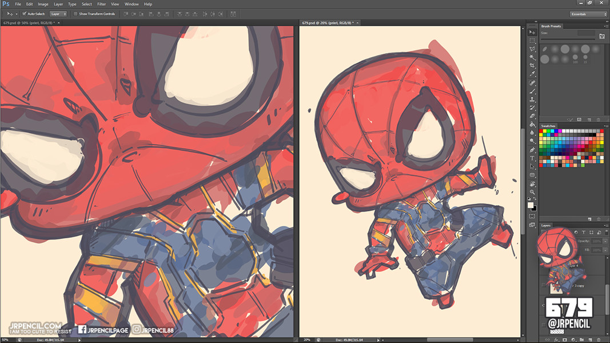This screenshot has height=343, width=610.
Task: Open the Move tool preset picker arrow
Action: (17, 14)
